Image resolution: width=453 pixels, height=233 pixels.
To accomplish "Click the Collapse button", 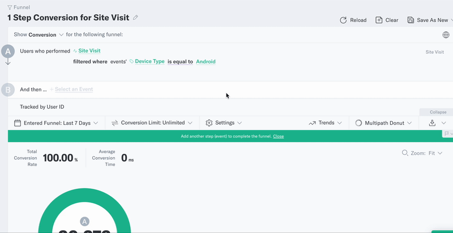I will pos(438,112).
